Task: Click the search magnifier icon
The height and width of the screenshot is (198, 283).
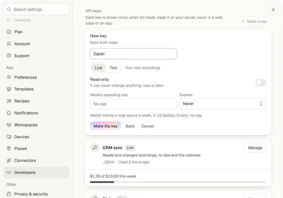Action: point(9,9)
